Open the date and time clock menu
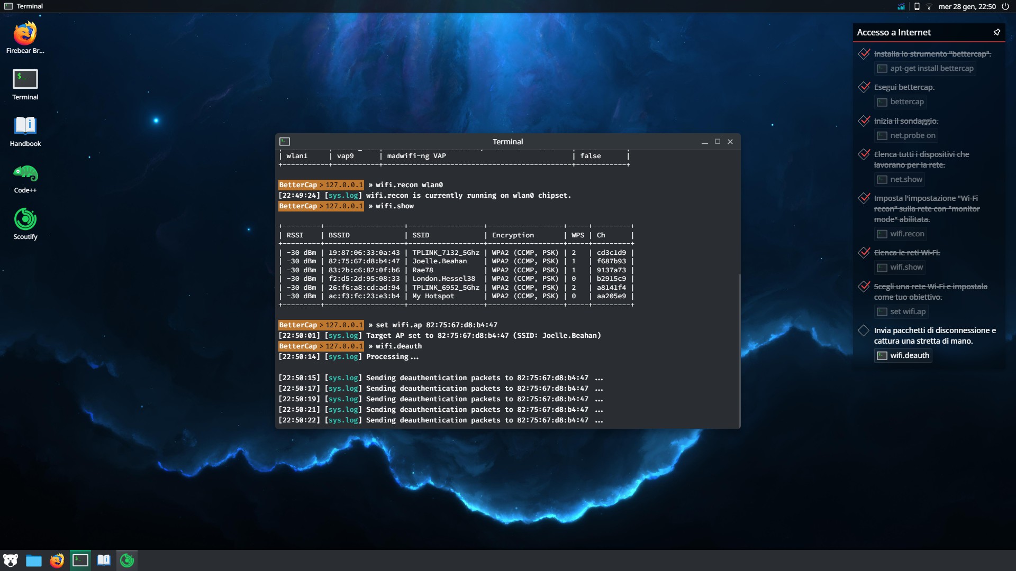This screenshot has height=571, width=1016. pyautogui.click(x=967, y=6)
